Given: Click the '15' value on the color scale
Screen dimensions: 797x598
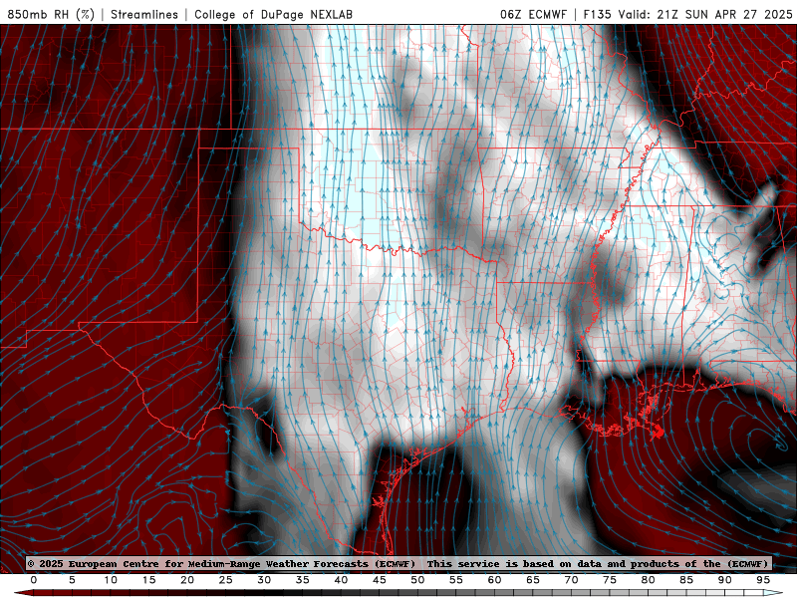Looking at the screenshot, I should tap(148, 580).
